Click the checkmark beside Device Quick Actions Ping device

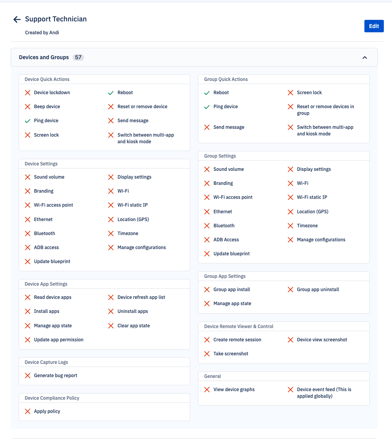(x=28, y=121)
